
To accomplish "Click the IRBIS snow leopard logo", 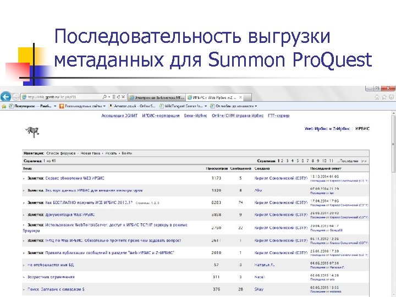I will (x=32, y=132).
